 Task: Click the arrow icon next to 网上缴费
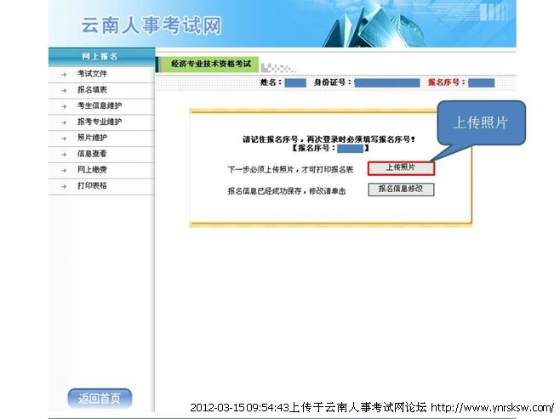click(63, 170)
